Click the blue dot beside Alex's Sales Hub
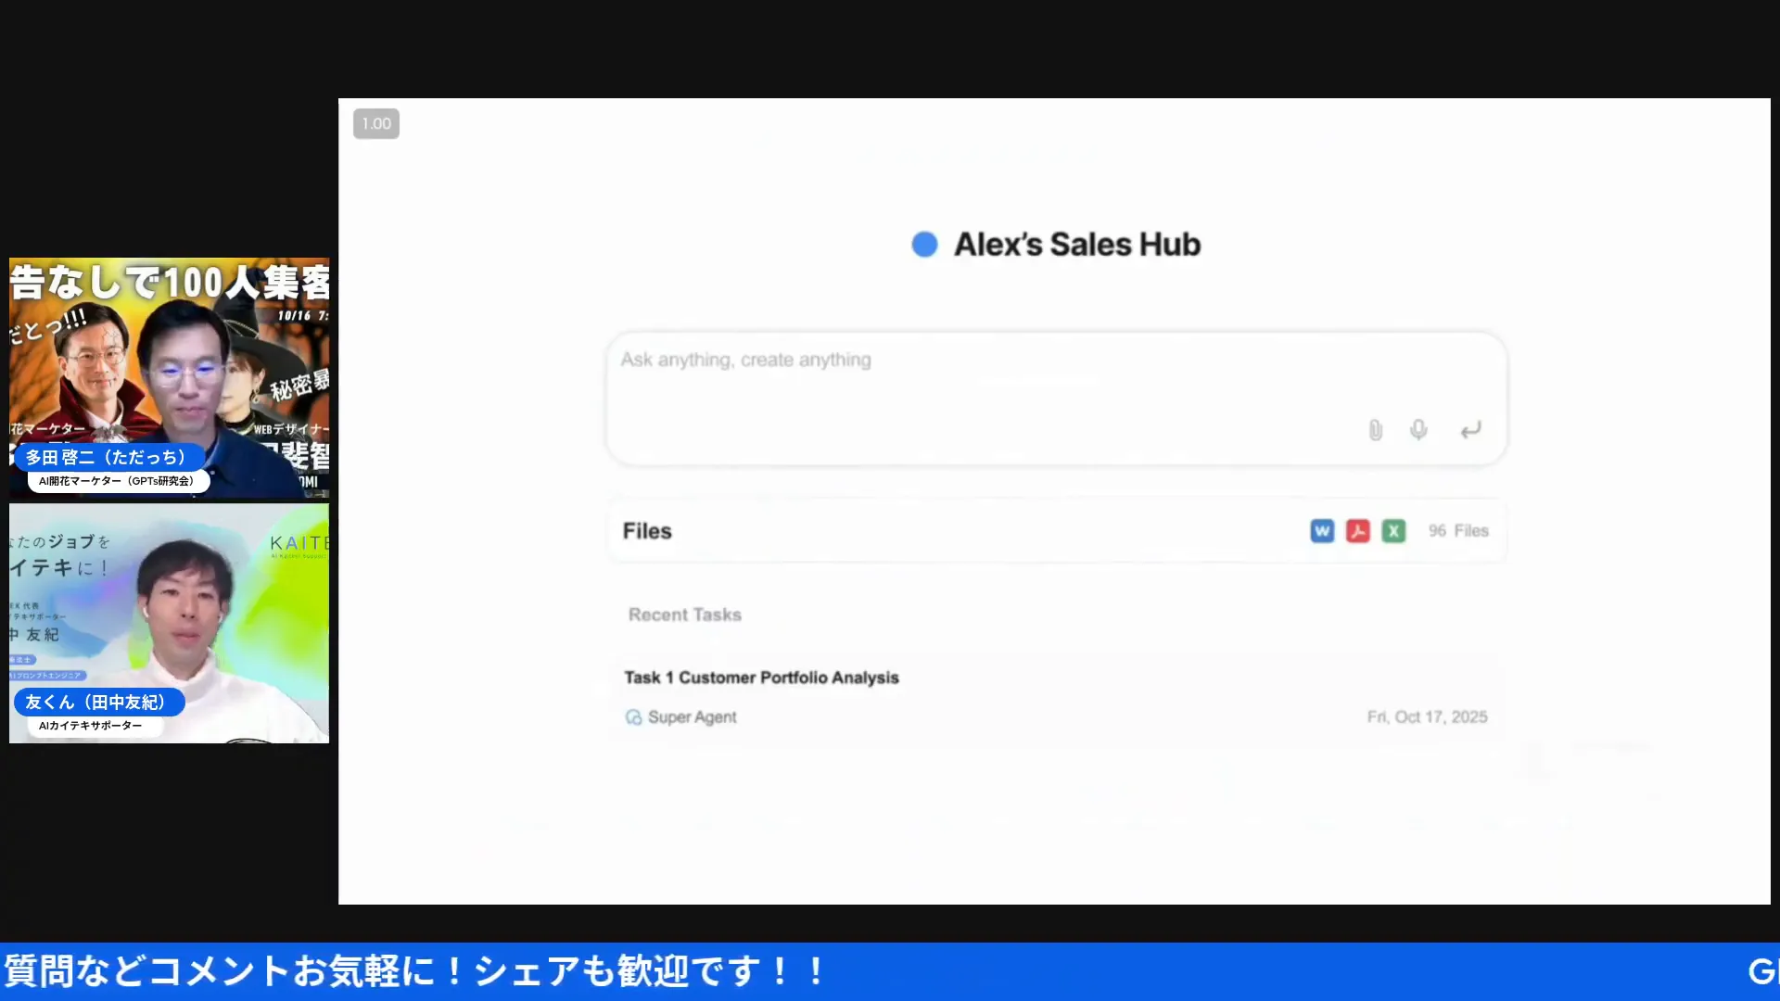Image resolution: width=1780 pixels, height=1001 pixels. click(924, 243)
